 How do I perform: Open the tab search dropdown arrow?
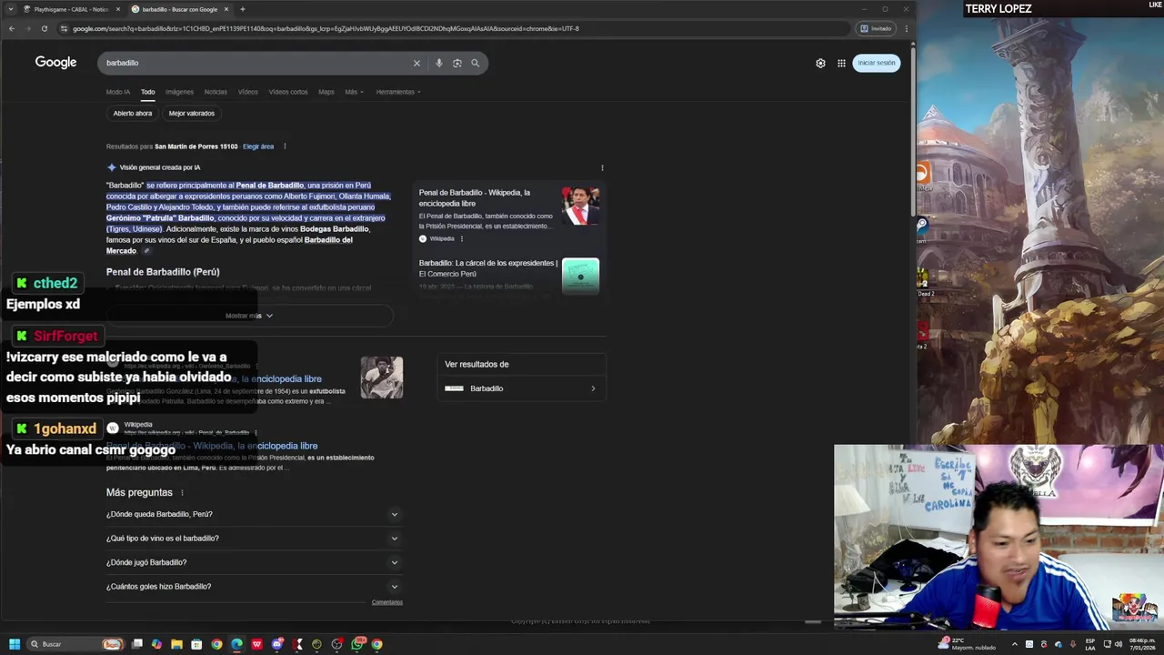(x=11, y=9)
